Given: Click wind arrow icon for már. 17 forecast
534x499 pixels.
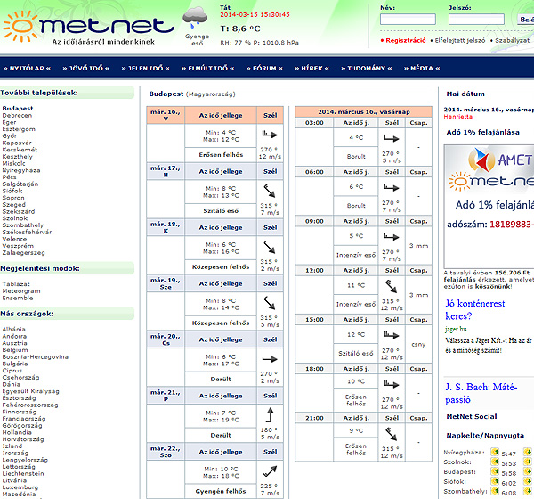Looking at the screenshot, I should tap(270, 191).
